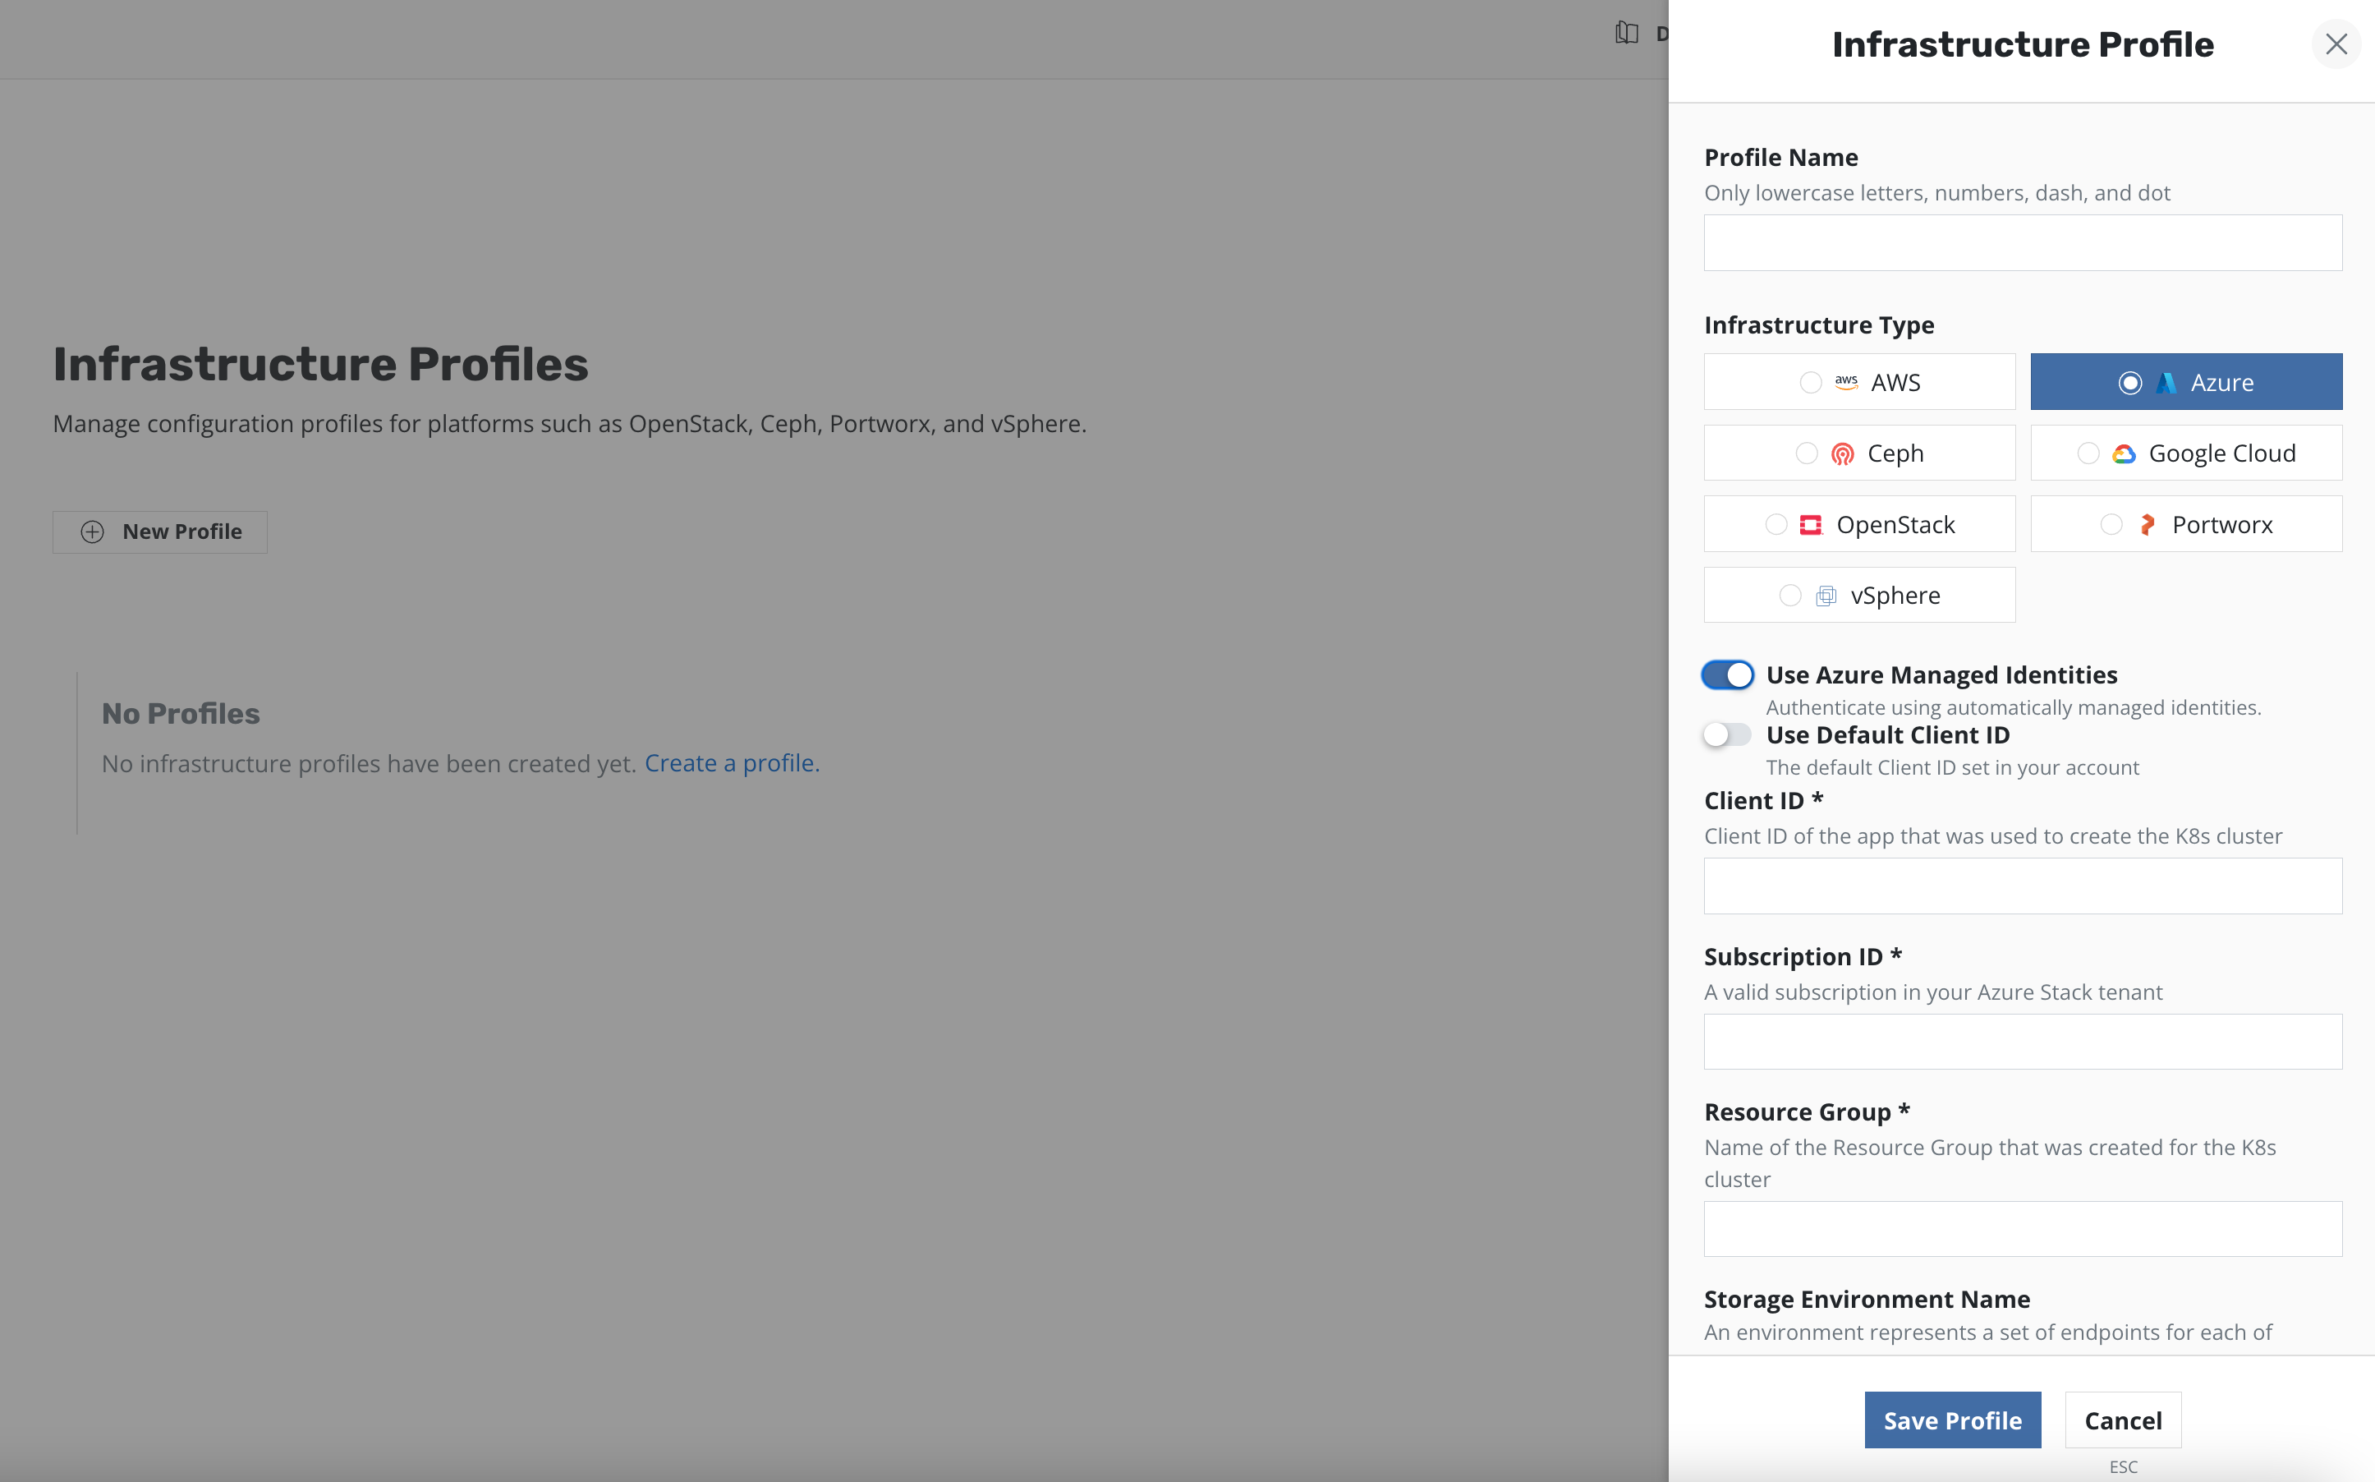Click the OpenStack logo icon
This screenshot has height=1482, width=2375.
point(1811,526)
